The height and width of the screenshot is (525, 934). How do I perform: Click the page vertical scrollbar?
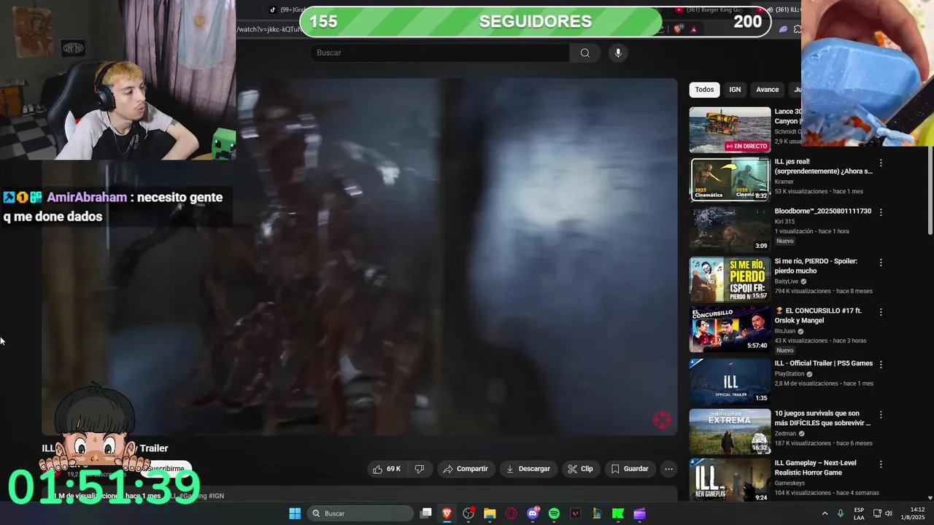930,190
